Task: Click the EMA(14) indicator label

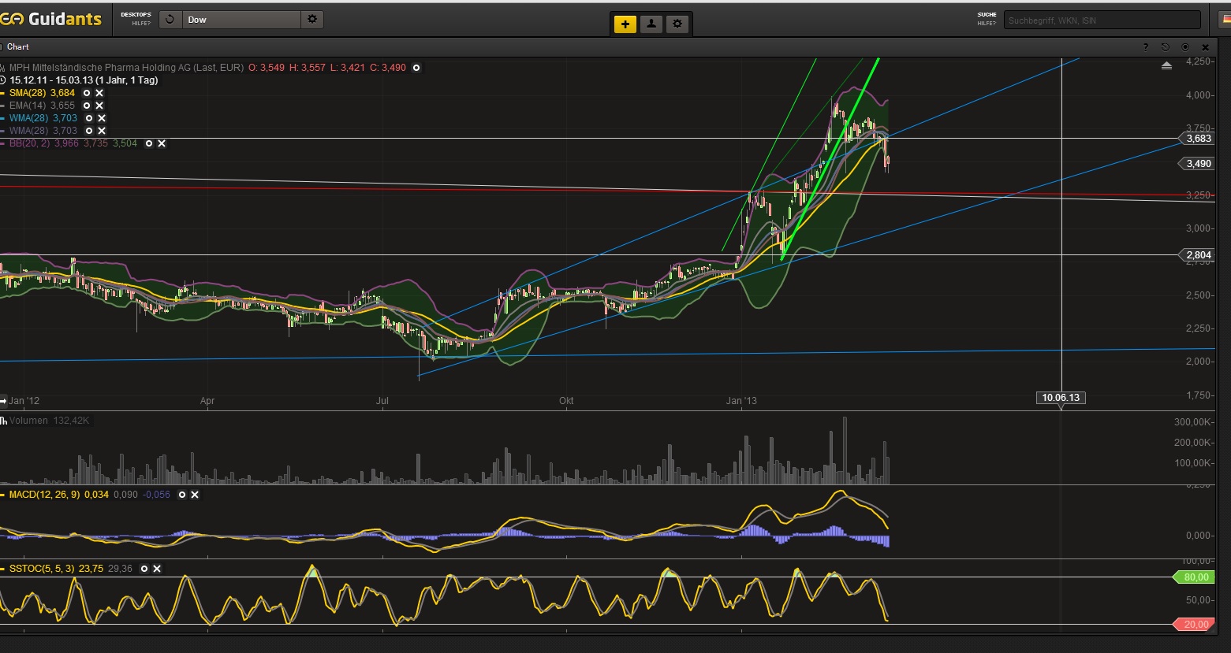Action: pyautogui.click(x=28, y=106)
